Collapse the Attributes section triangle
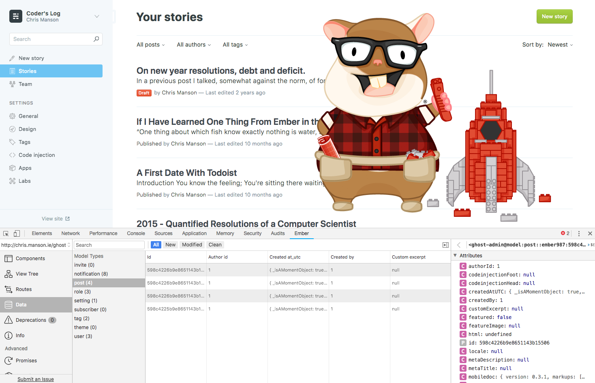 (x=455, y=256)
